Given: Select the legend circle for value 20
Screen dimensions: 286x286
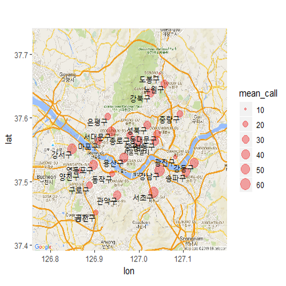Looking at the screenshot, I should (245, 124).
